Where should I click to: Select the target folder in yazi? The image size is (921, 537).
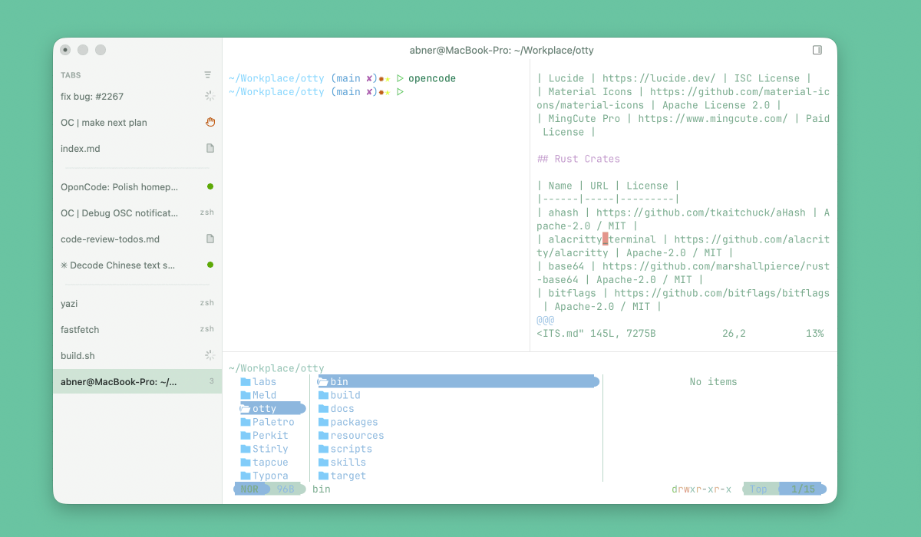pos(348,476)
